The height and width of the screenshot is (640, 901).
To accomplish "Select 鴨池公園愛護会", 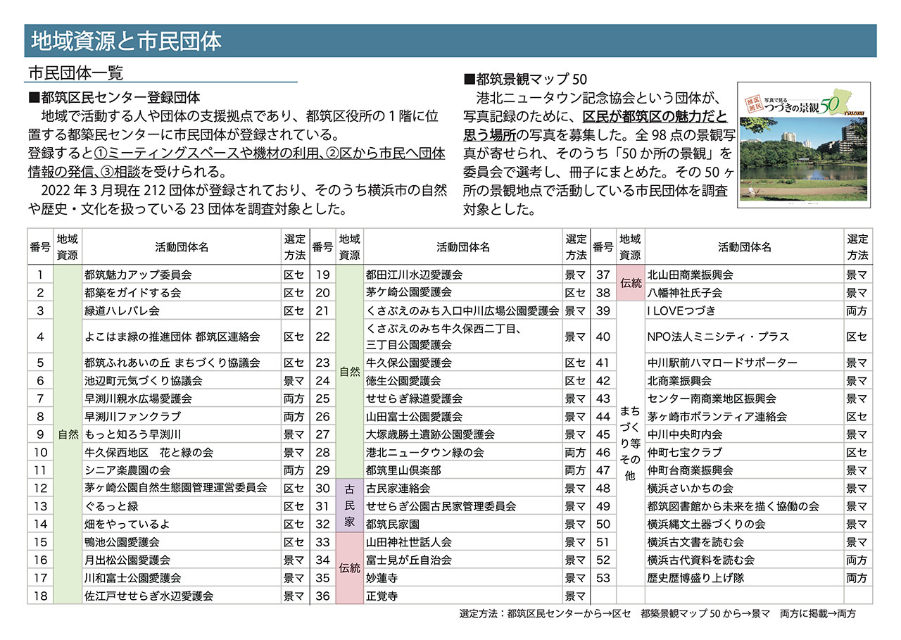I will click(122, 542).
